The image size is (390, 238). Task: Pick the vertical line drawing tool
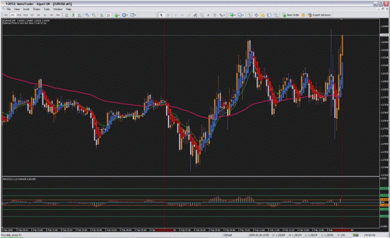pyautogui.click(x=175, y=15)
